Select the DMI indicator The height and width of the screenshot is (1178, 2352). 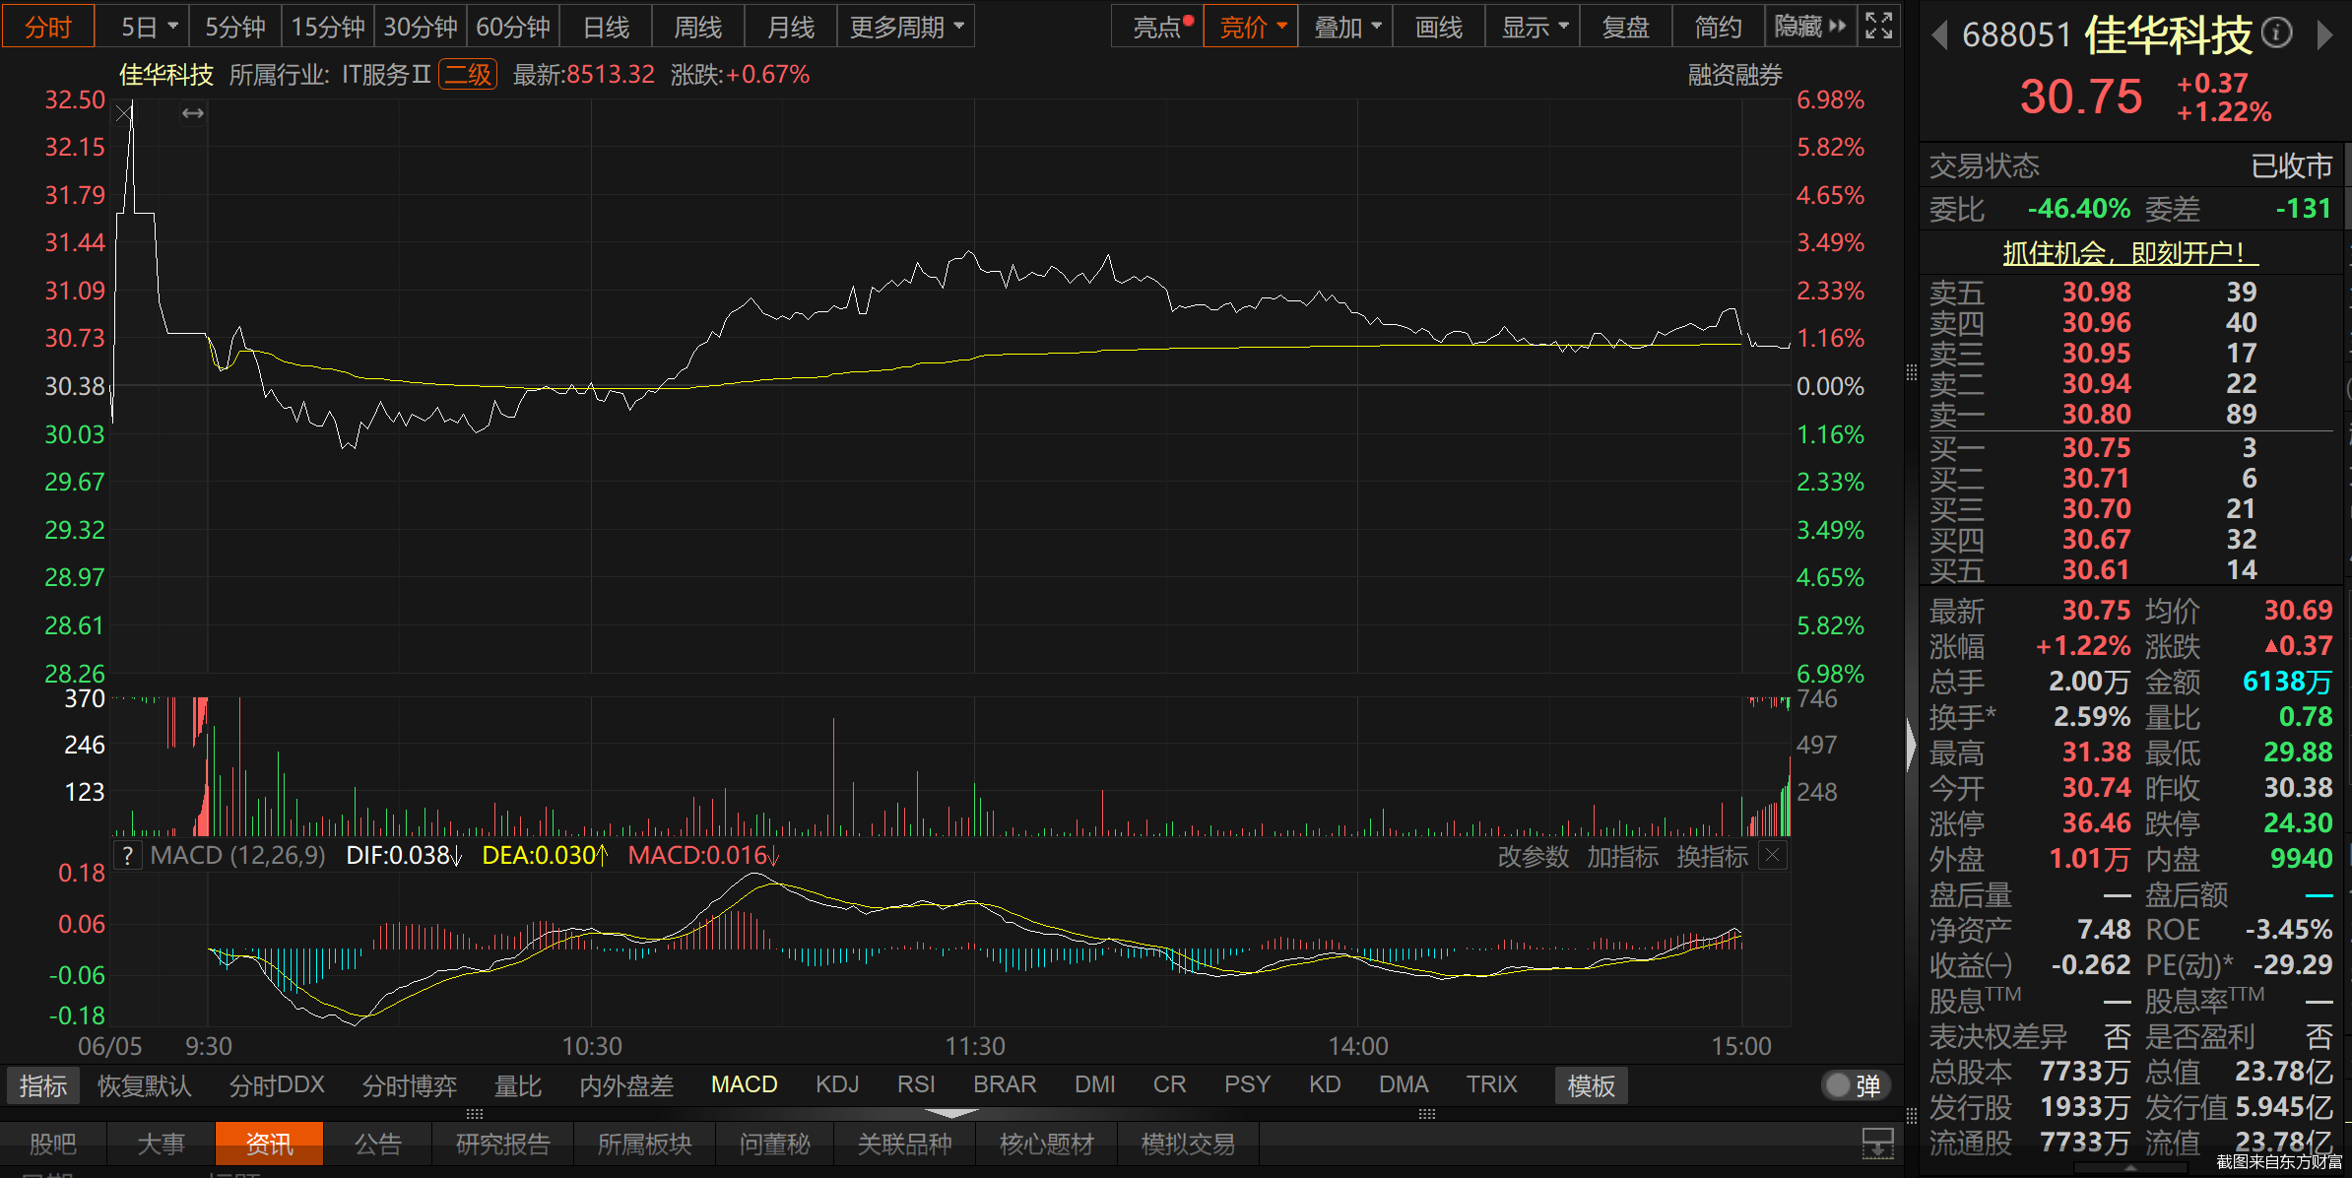pos(1095,1084)
